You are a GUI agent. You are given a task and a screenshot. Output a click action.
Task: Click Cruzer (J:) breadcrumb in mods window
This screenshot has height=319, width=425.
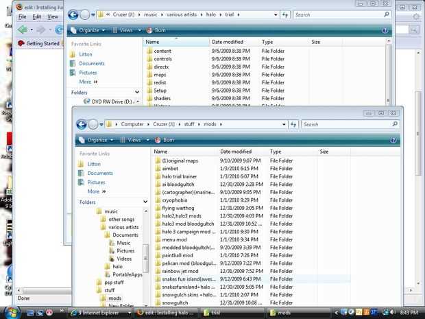point(164,124)
